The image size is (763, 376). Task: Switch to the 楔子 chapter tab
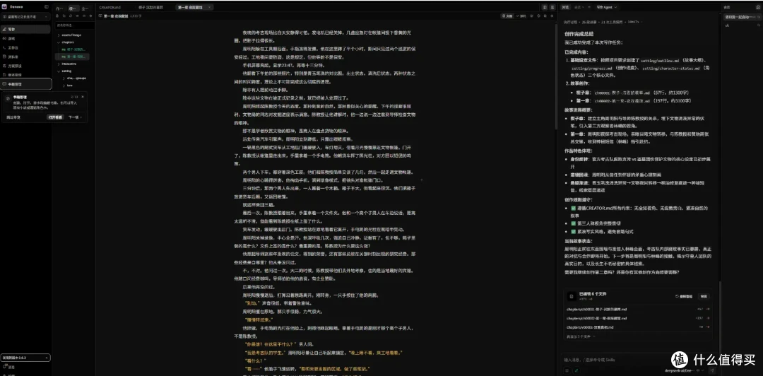150,8
